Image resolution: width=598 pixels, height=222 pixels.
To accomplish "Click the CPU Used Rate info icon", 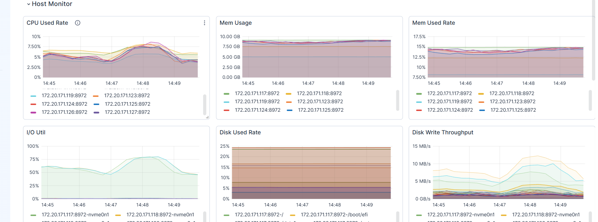I will (x=78, y=23).
